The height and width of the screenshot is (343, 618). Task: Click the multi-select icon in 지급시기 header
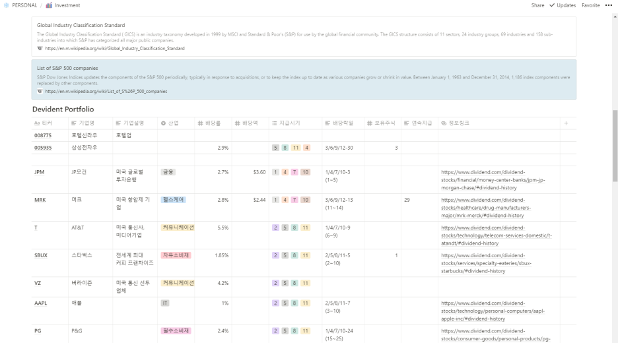tap(274, 123)
